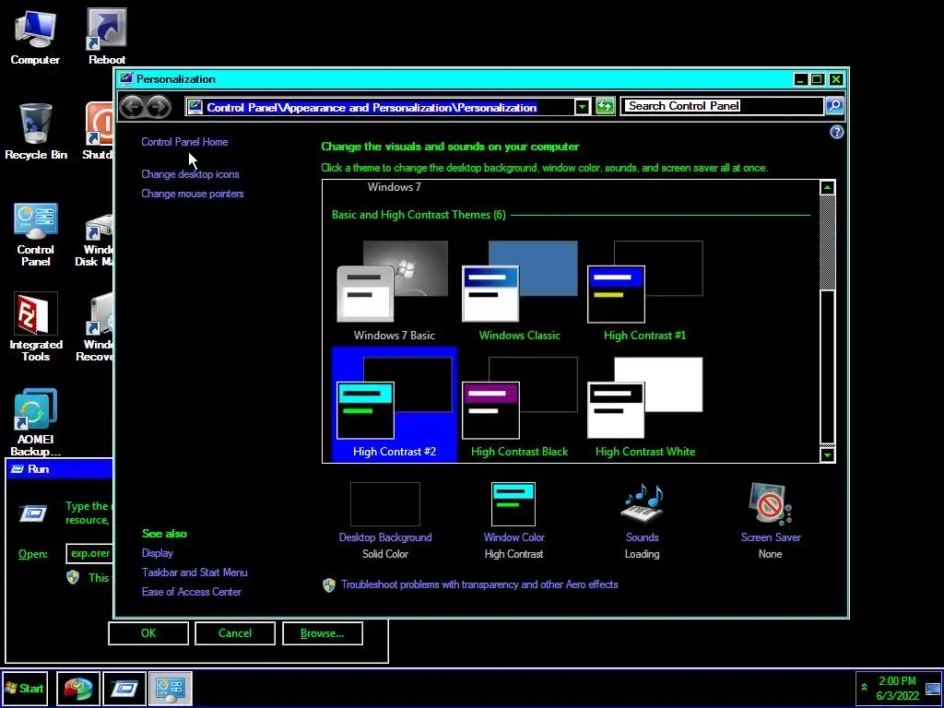Click the Desktop Background text link

point(385,537)
